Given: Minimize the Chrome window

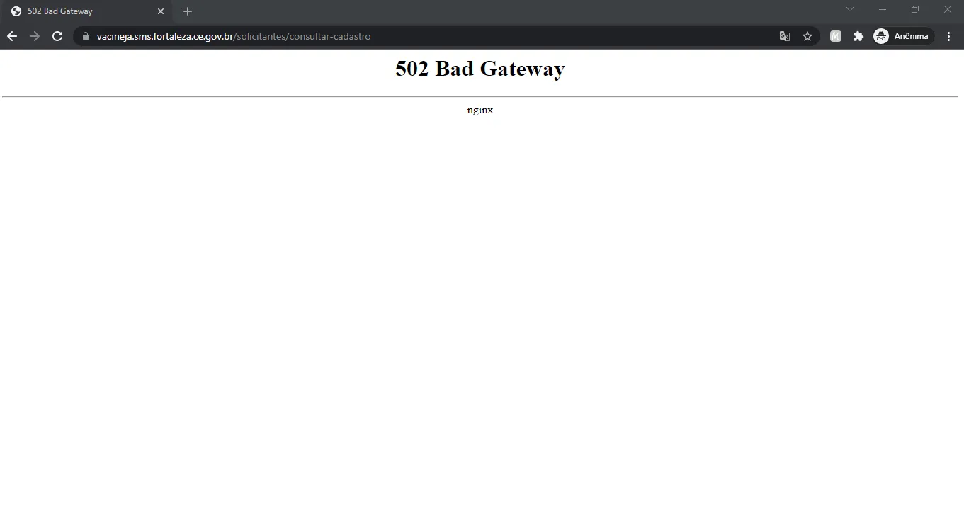Looking at the screenshot, I should tap(883, 9).
